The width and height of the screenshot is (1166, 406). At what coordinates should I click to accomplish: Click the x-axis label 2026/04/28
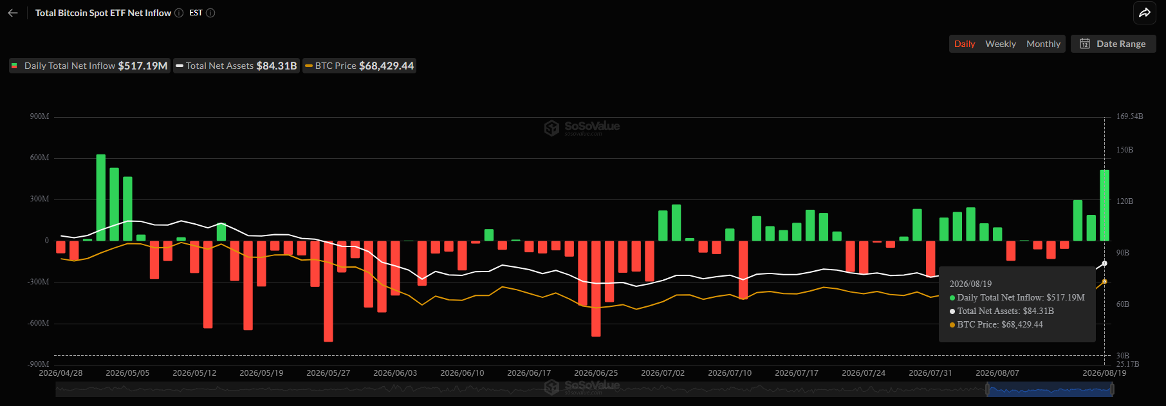60,373
